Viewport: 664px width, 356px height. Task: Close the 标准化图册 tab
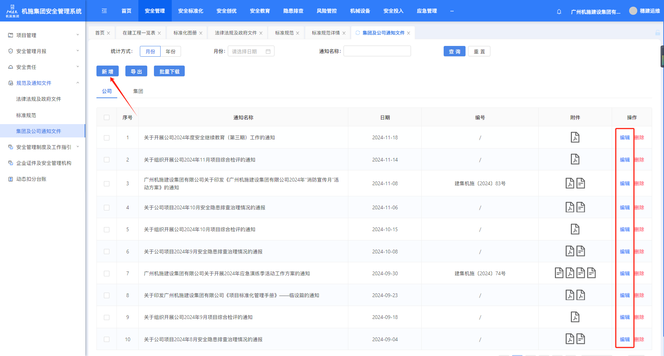[201, 33]
